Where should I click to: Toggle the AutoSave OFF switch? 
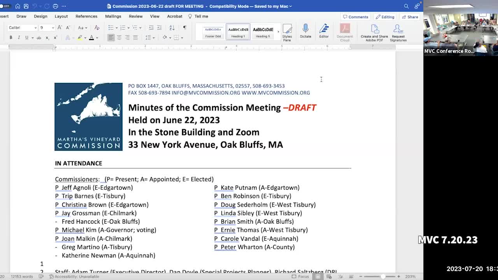(x=5, y=6)
